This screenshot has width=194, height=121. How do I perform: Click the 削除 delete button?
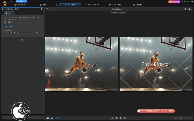pos(22,40)
